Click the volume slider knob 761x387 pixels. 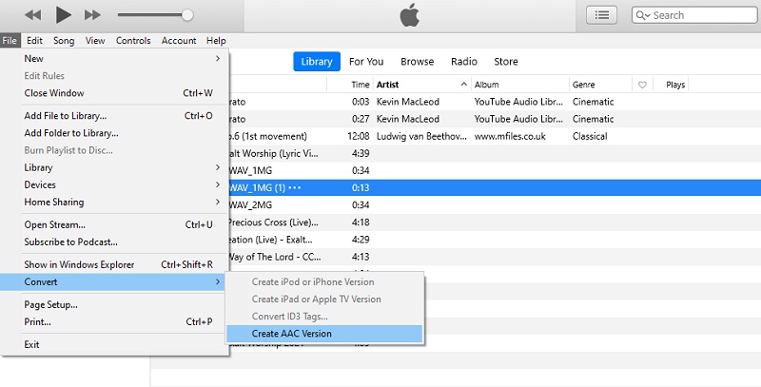coord(187,15)
